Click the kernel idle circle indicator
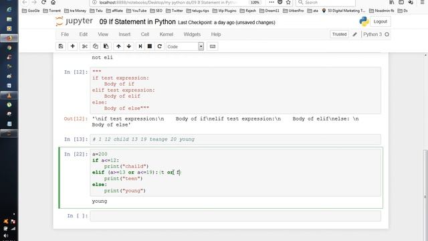This screenshot has width=428, height=241. pos(387,34)
